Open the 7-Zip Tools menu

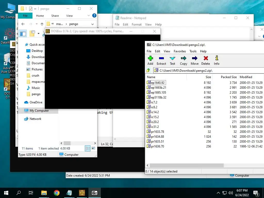click(x=193, y=51)
